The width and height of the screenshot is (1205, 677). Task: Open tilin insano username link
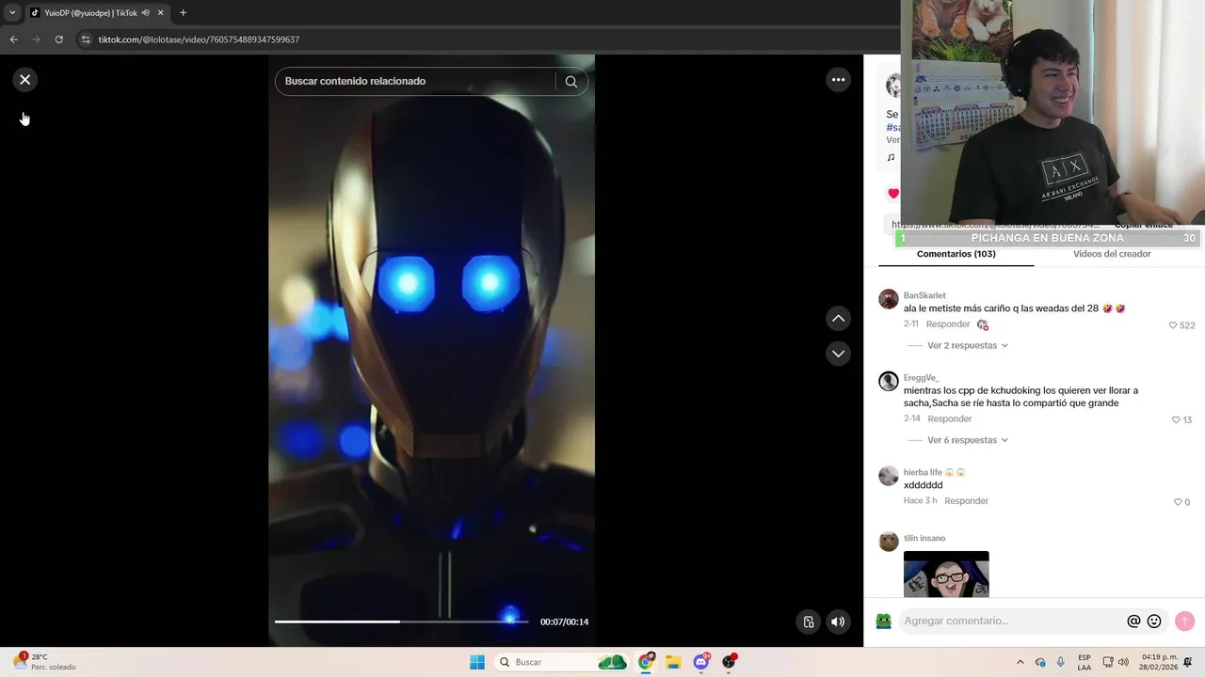coord(924,539)
